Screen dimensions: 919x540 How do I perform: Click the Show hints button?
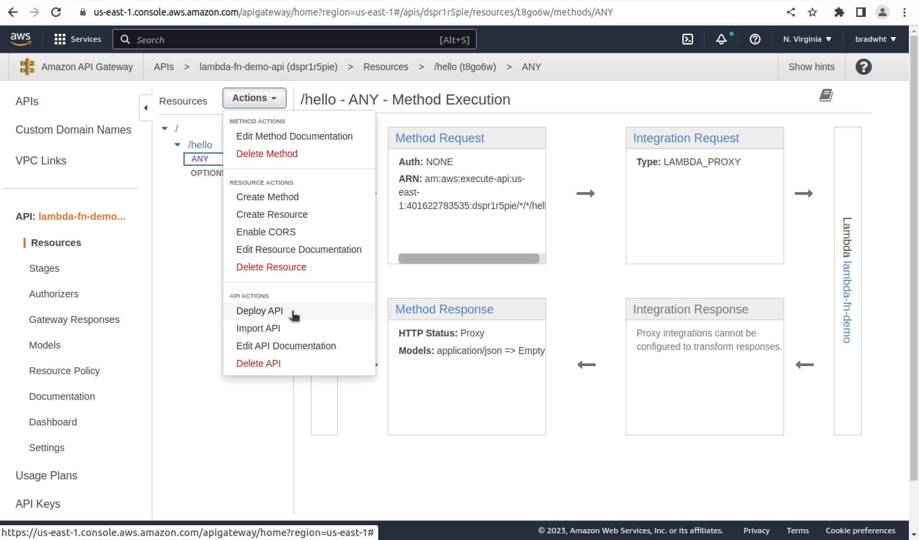(x=811, y=67)
